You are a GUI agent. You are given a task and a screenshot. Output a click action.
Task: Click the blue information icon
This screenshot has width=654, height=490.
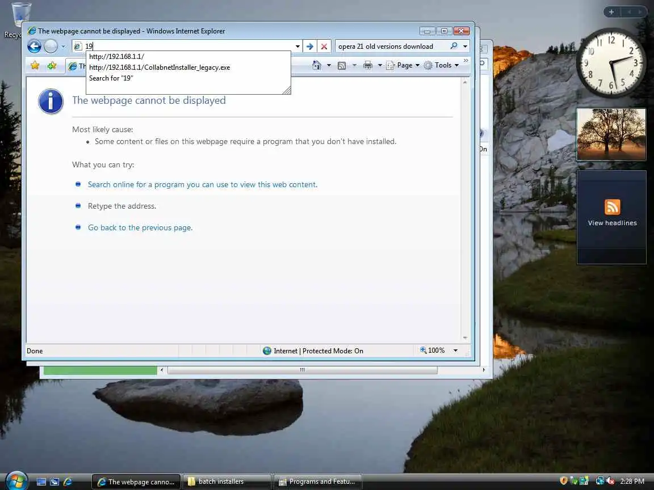click(51, 102)
